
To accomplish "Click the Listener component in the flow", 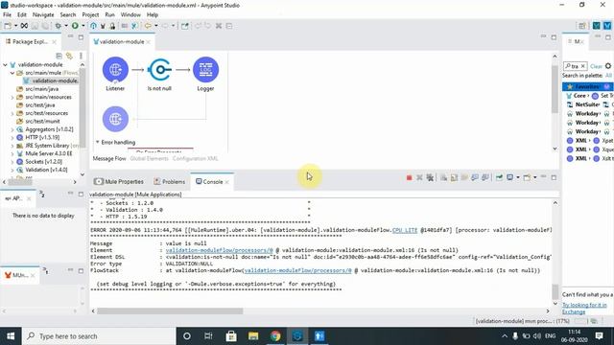I will coord(115,70).
